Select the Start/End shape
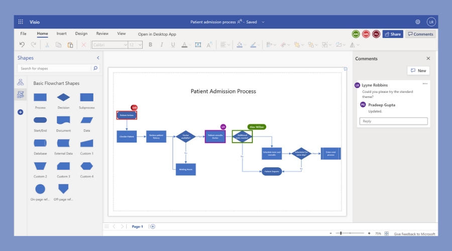 click(x=40, y=120)
